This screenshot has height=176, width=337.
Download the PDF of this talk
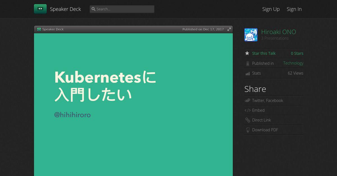click(265, 130)
